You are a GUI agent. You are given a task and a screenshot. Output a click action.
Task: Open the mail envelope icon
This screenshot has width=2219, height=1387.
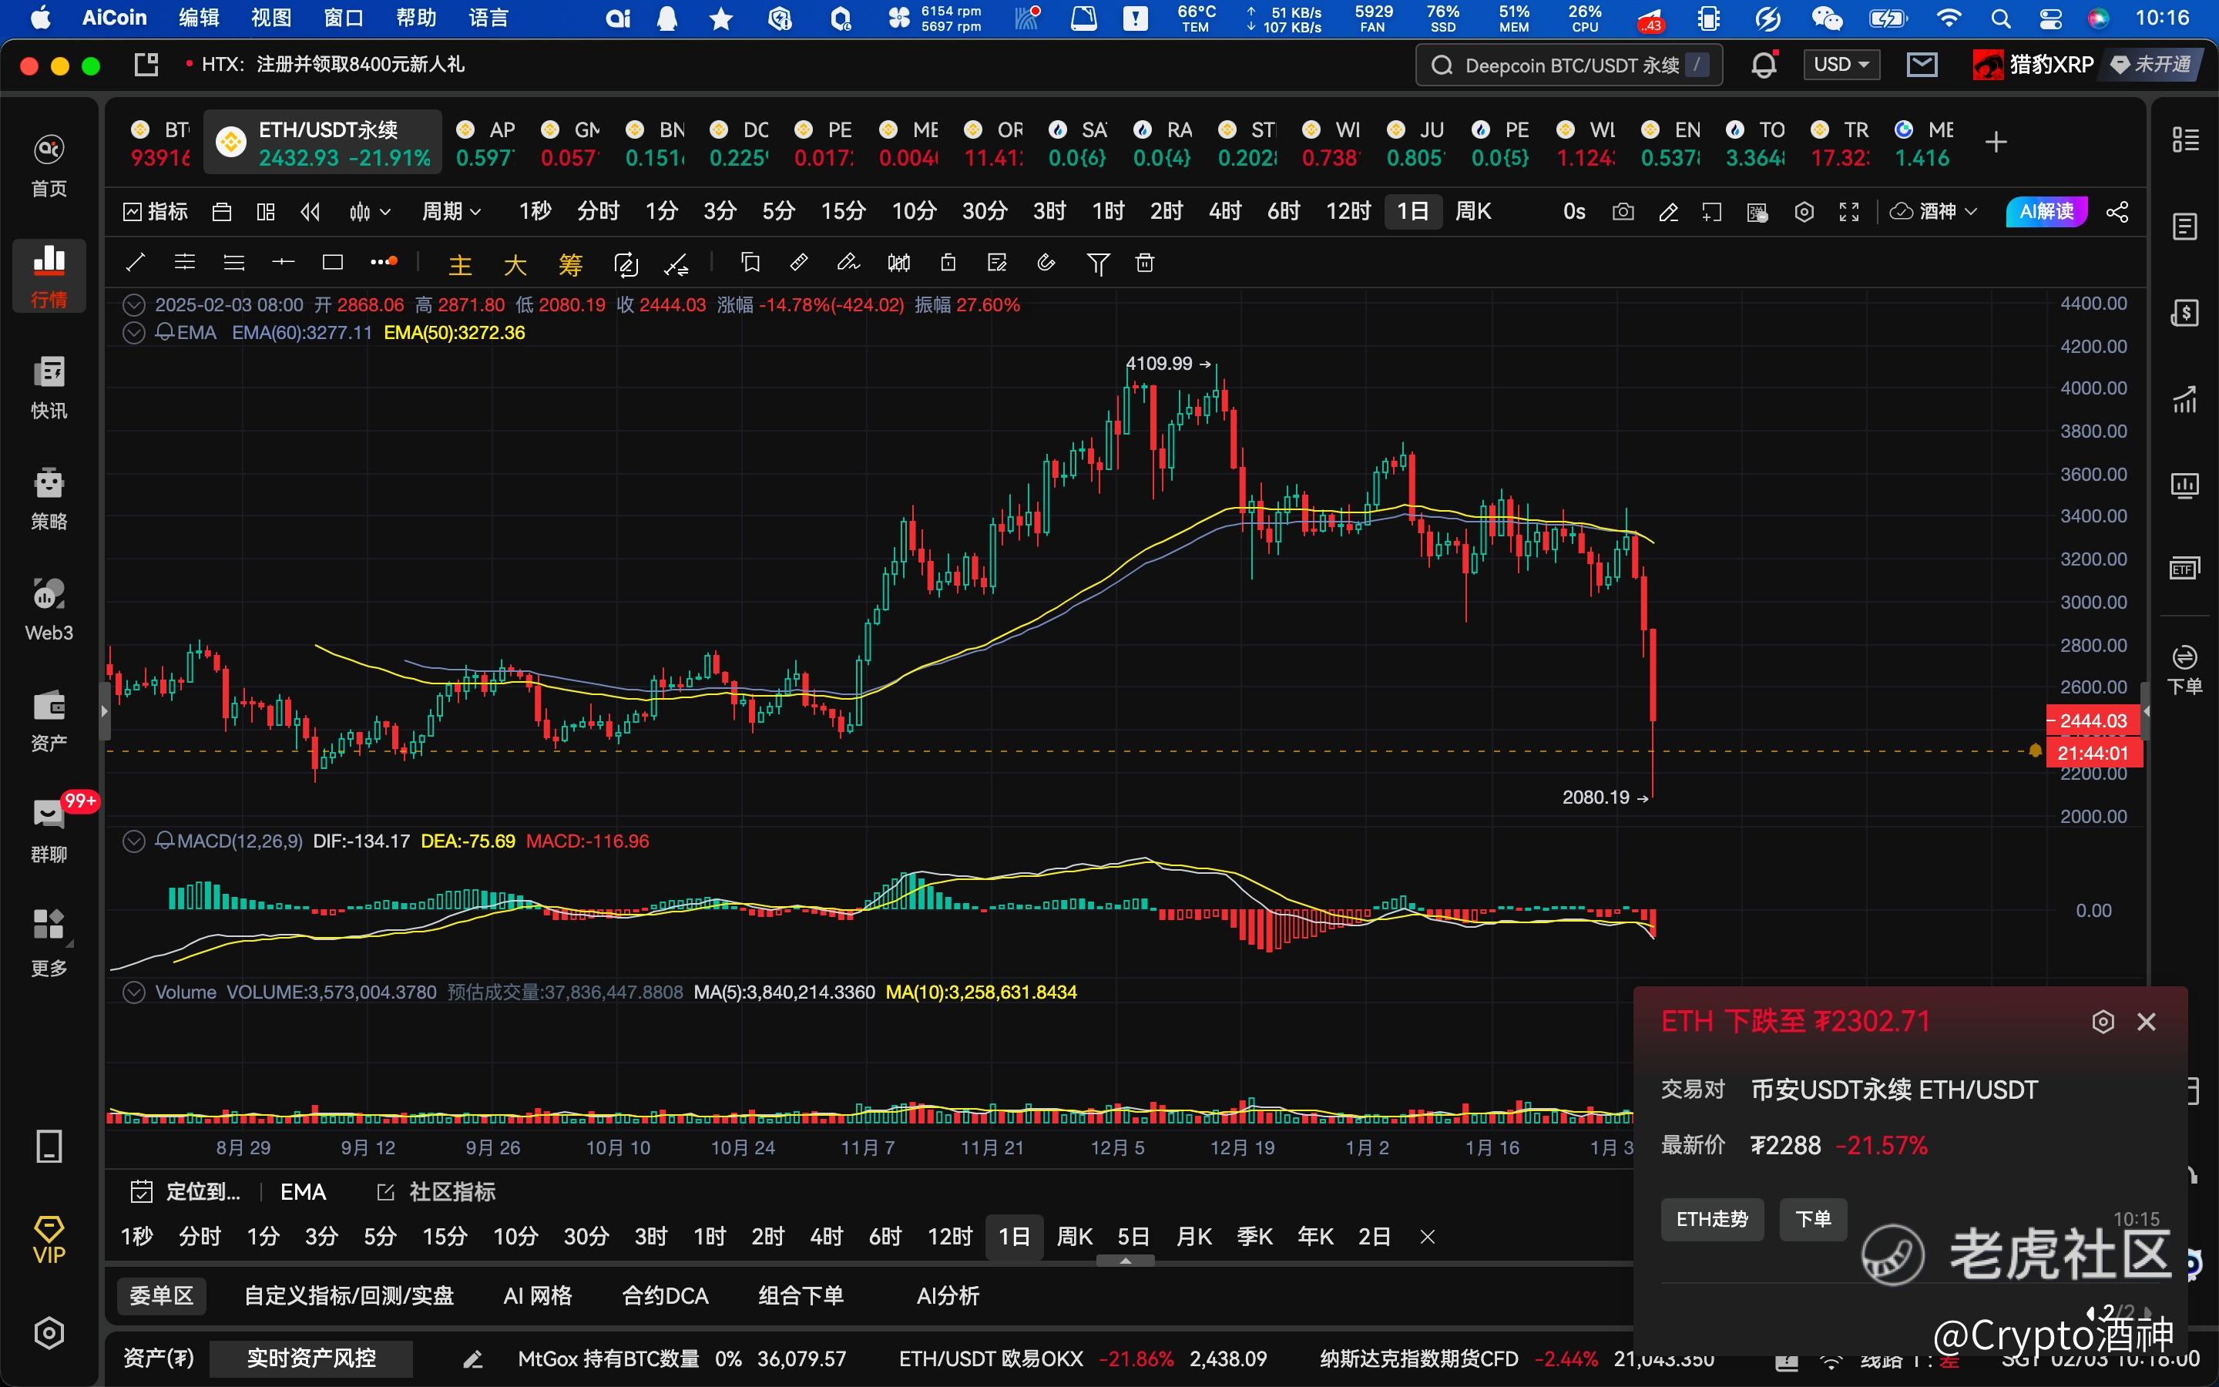click(x=1921, y=64)
